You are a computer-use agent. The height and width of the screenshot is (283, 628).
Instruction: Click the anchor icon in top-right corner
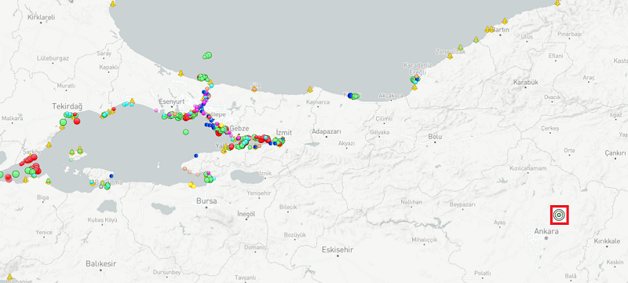[x=557, y=3]
